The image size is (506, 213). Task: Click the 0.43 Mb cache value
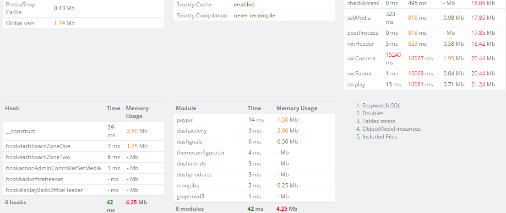tap(65, 8)
